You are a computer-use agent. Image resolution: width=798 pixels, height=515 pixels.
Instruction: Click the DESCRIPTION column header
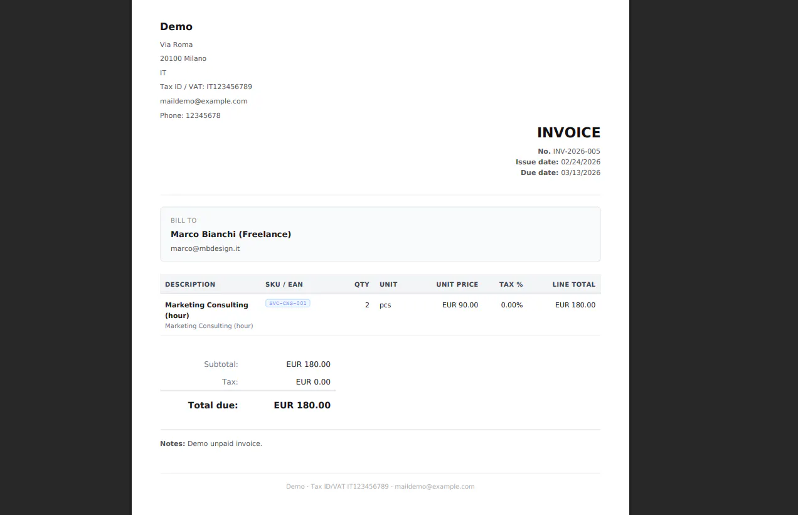pyautogui.click(x=190, y=284)
